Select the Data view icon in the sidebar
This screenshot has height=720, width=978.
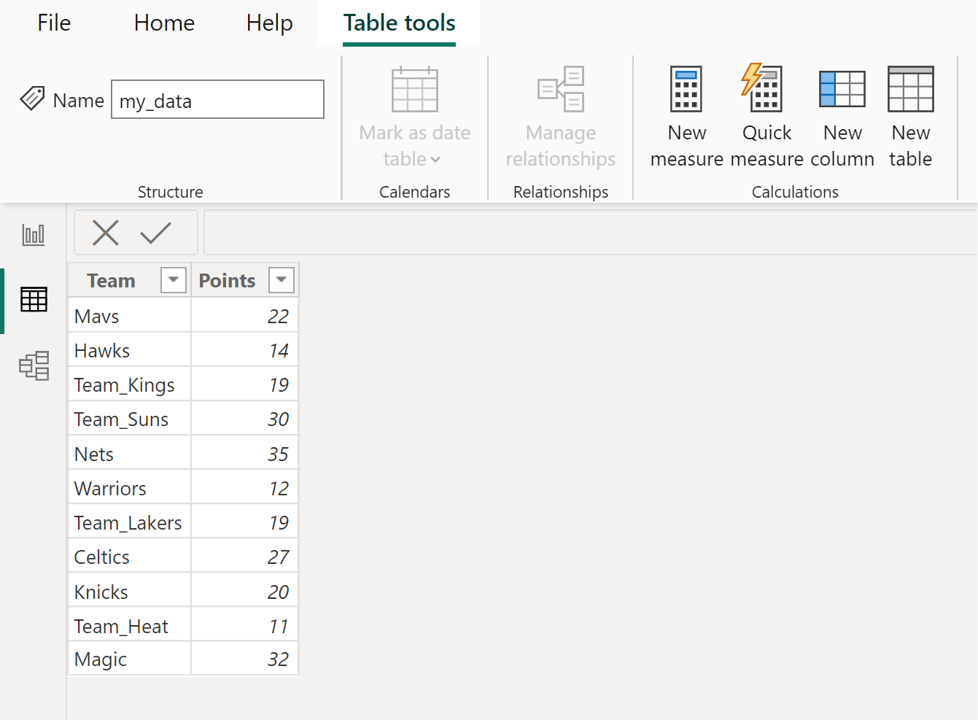[34, 299]
